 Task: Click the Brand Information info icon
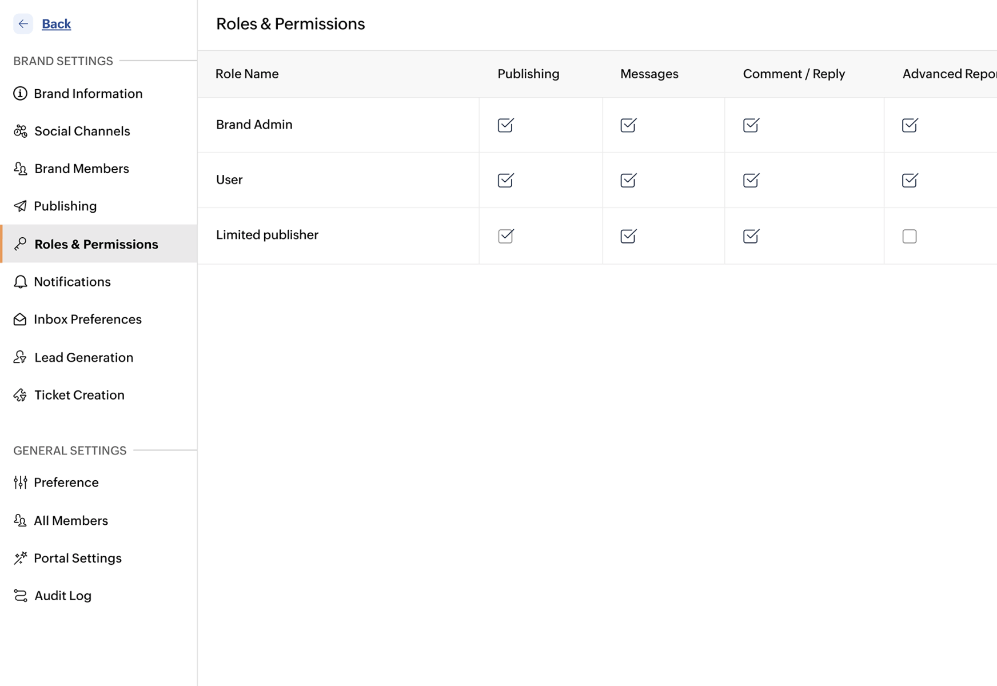20,93
